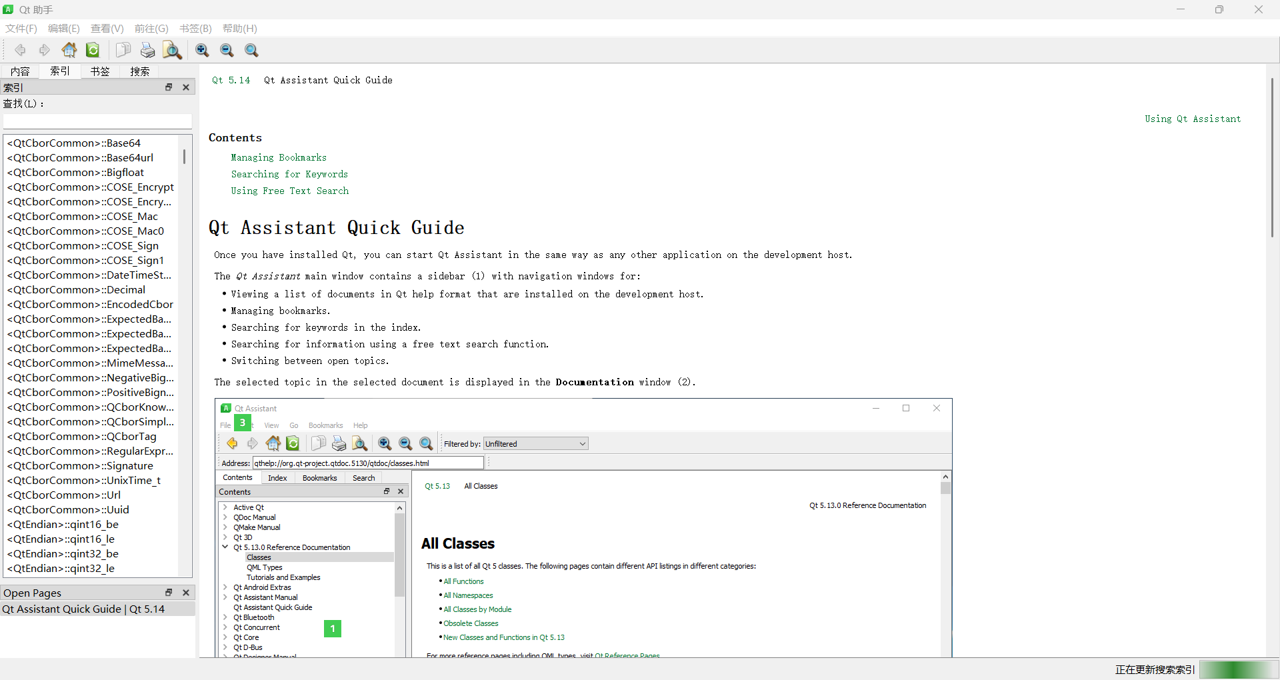Image resolution: width=1280 pixels, height=680 pixels.
Task: Open the 前往(G) menu
Action: pyautogui.click(x=151, y=29)
